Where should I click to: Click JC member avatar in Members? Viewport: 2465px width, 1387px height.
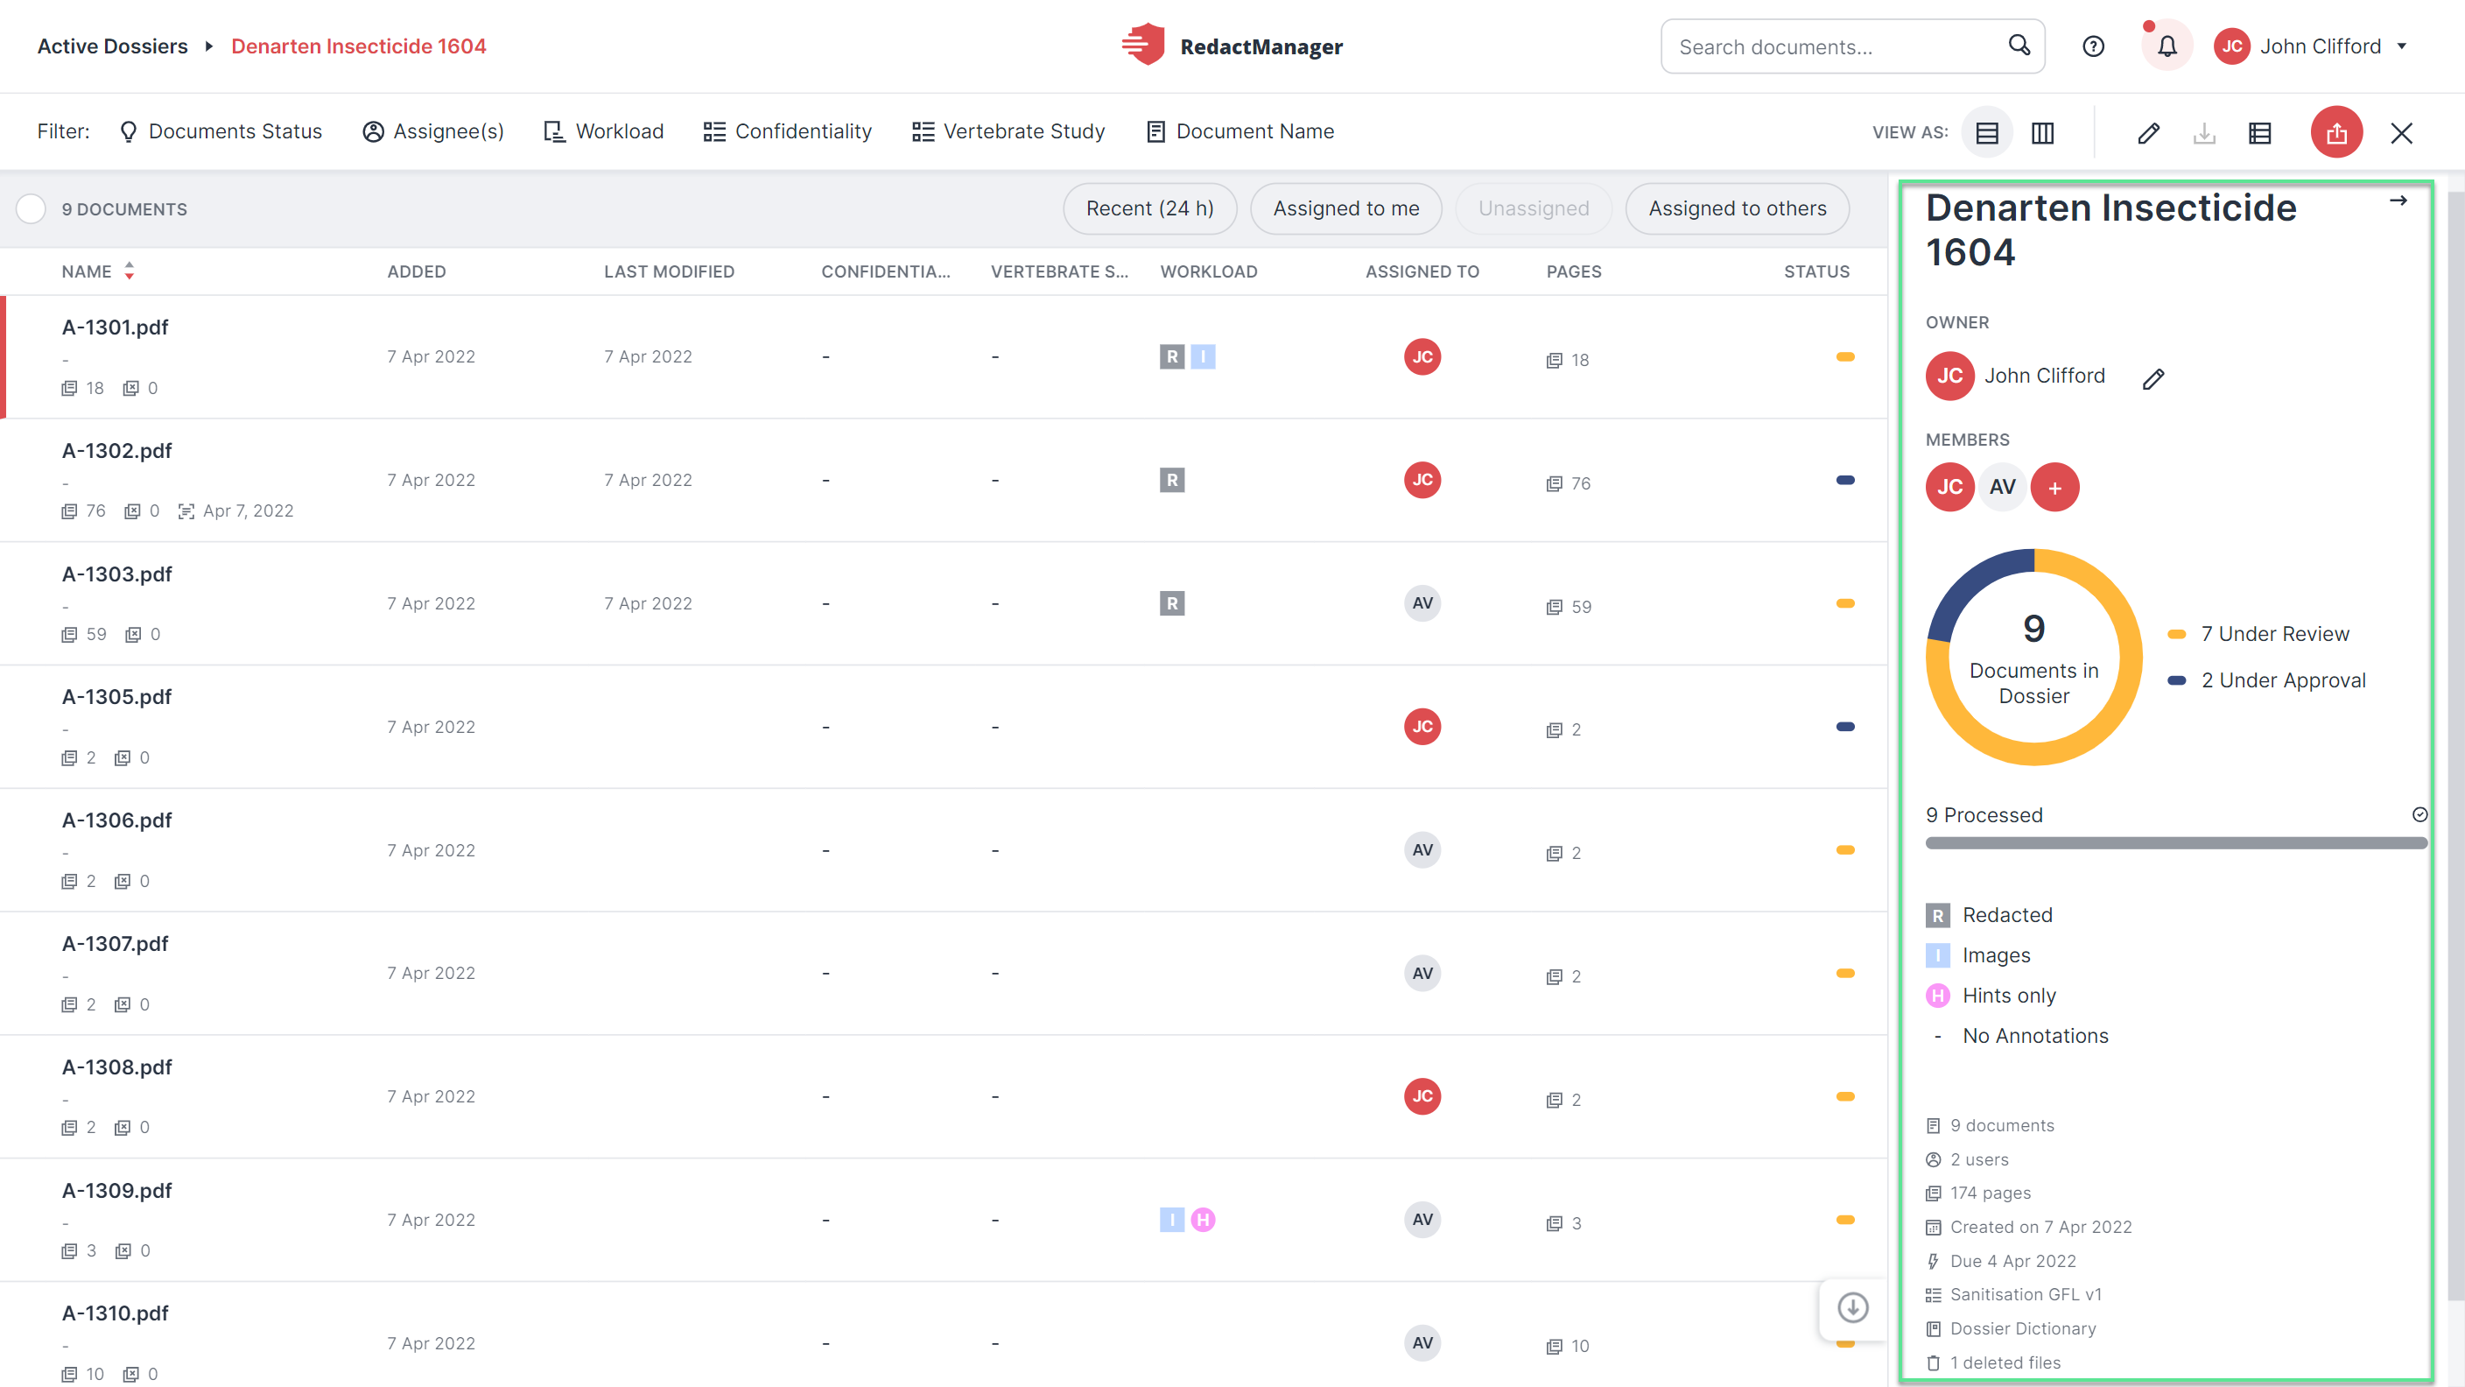[1949, 487]
